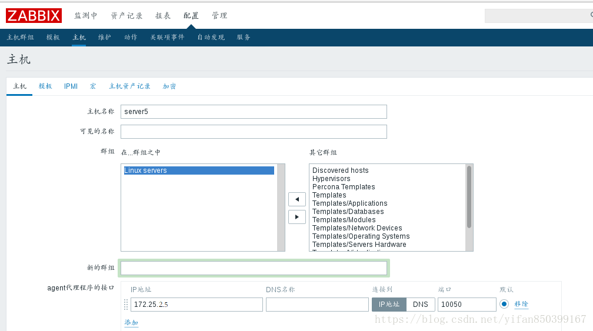593x331 pixels.
Task: Go to 维护 submenu
Action: [x=104, y=38]
